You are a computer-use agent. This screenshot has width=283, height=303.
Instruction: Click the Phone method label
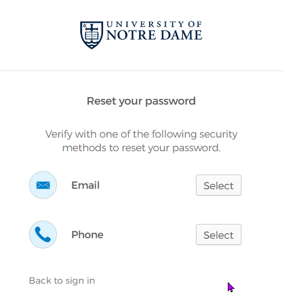click(x=88, y=235)
